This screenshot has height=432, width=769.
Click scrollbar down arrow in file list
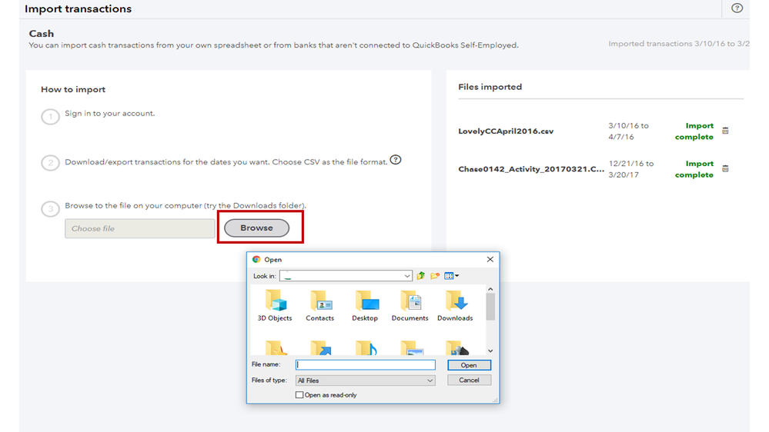click(490, 351)
